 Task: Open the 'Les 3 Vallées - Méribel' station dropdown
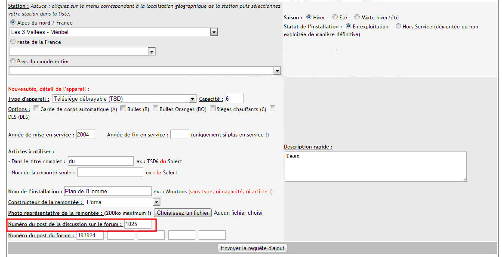[x=113, y=32]
